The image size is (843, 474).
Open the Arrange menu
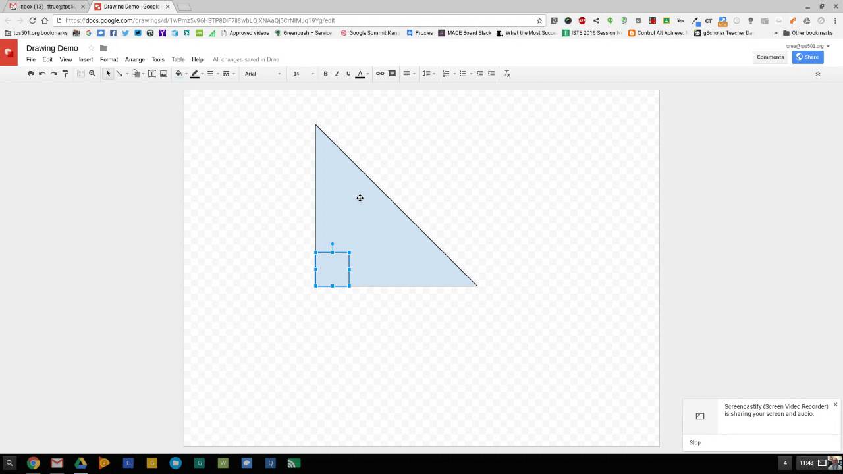134,59
